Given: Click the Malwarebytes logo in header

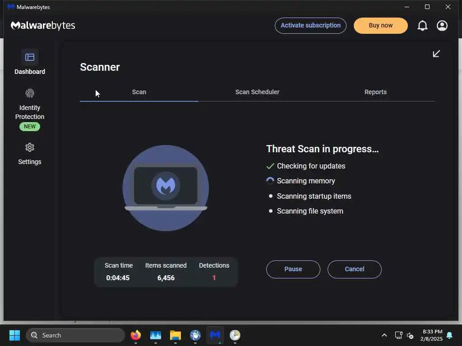Looking at the screenshot, I should coord(43,26).
